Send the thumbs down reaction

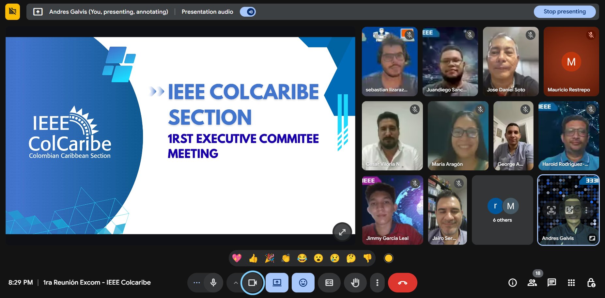367,258
